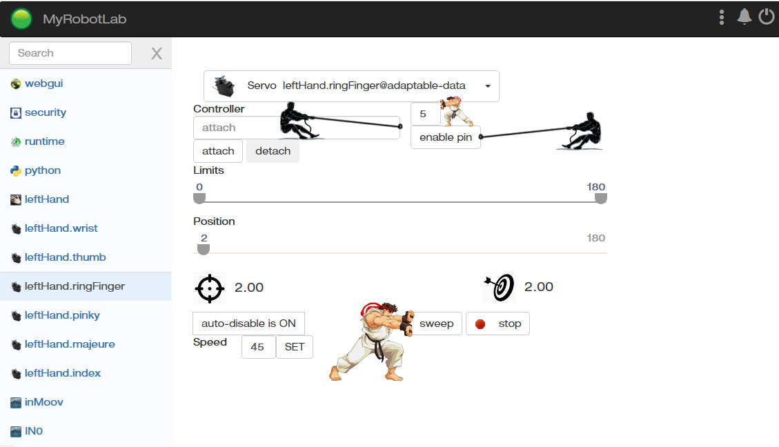Viewport: 779px width, 447px height.
Task: Toggle auto-disable is ON button
Action: click(x=248, y=324)
